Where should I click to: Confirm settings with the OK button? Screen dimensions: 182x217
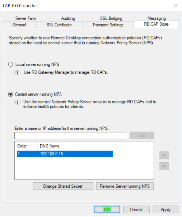(107, 209)
